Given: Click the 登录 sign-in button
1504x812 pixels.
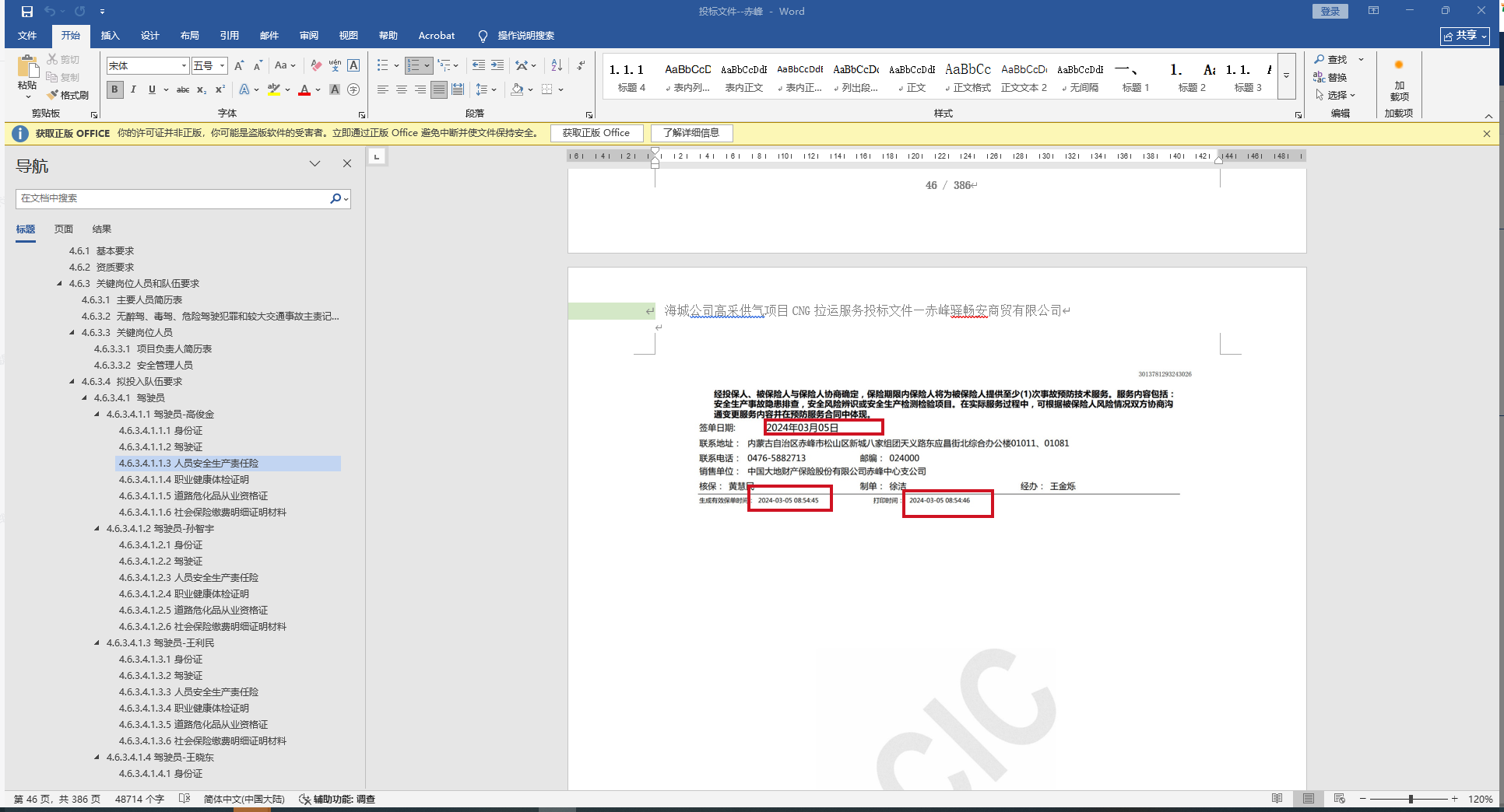Looking at the screenshot, I should (x=1330, y=11).
